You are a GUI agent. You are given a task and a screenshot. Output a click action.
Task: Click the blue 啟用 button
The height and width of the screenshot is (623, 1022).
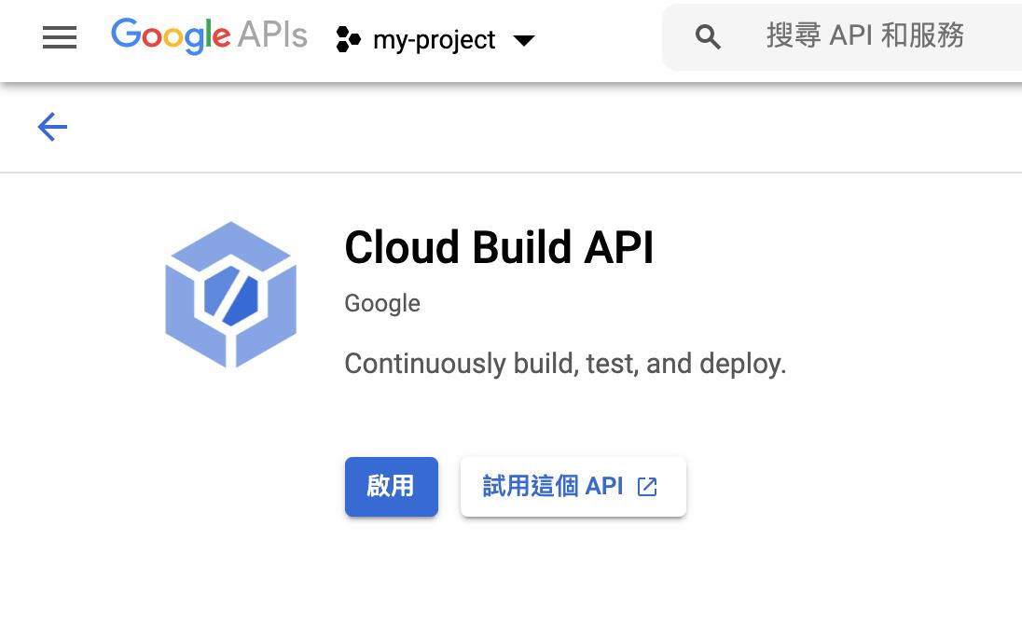391,487
